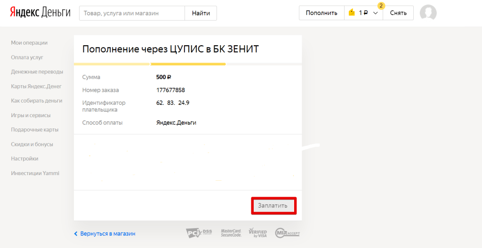Open Мои операции in sidebar
482x248 pixels.
point(29,43)
